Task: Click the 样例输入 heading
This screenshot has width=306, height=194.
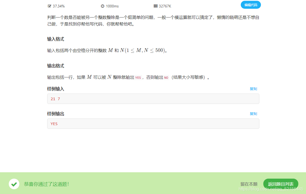Action: point(55,89)
